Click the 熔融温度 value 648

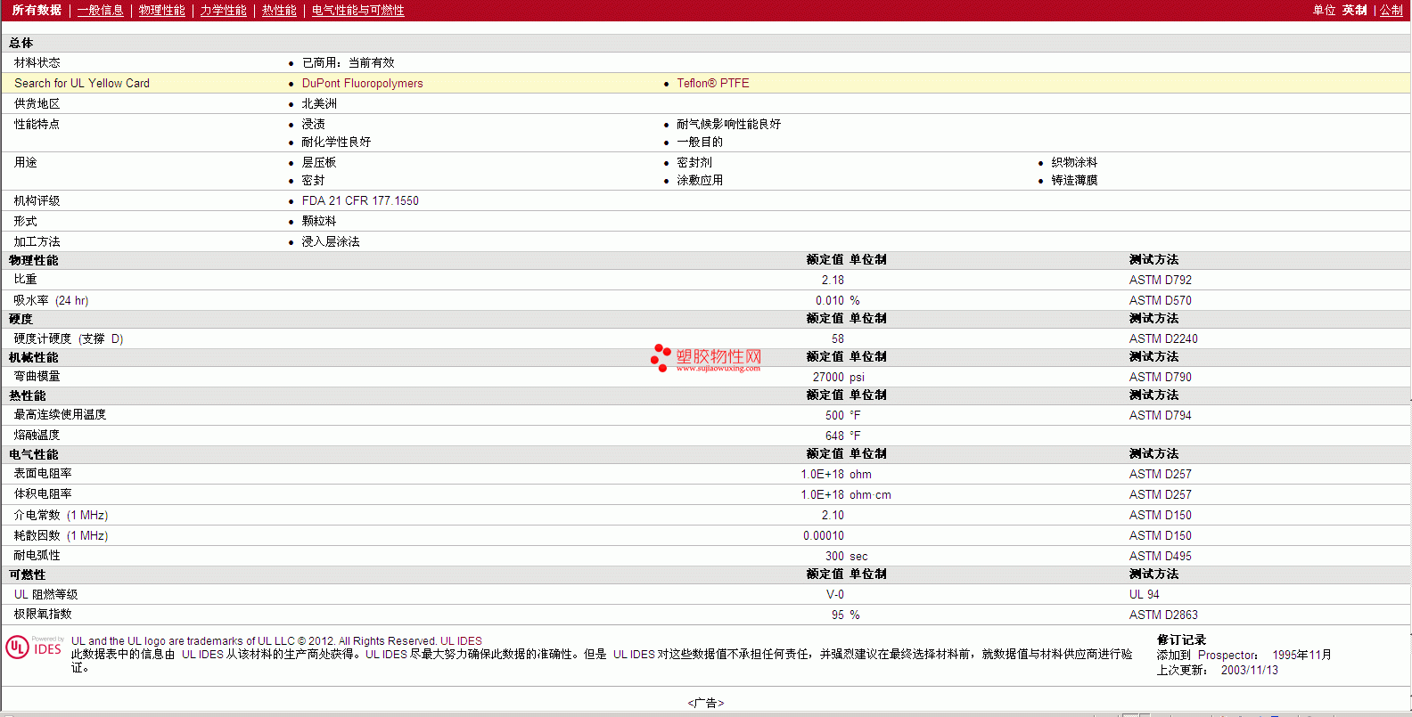[834, 436]
